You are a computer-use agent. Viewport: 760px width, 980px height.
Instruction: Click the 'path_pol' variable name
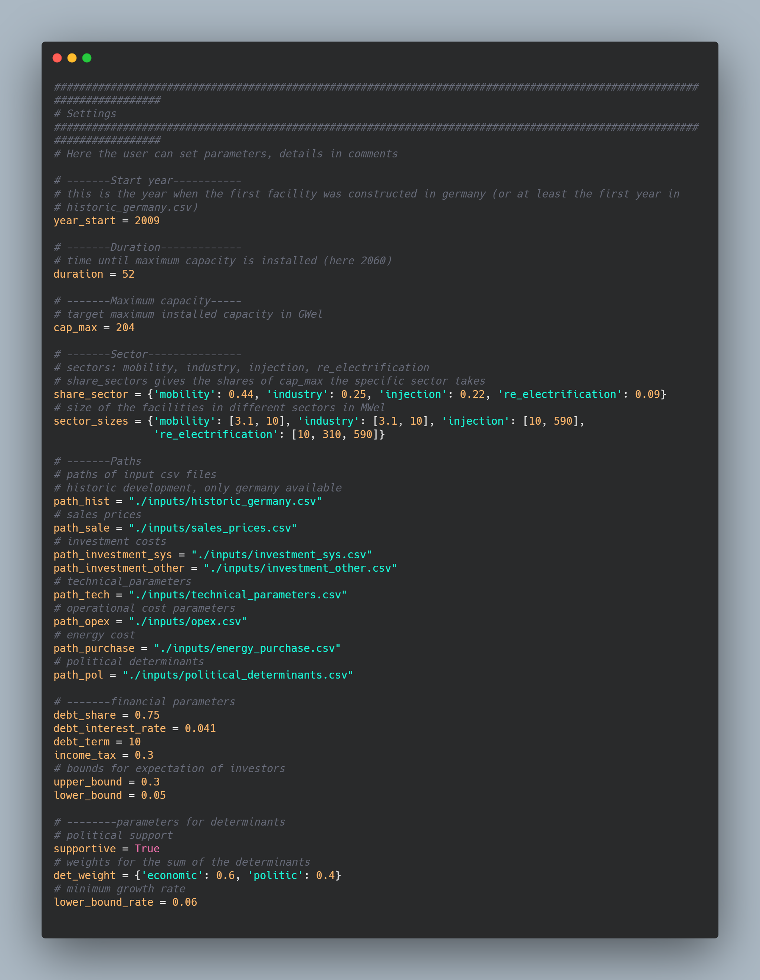click(79, 675)
